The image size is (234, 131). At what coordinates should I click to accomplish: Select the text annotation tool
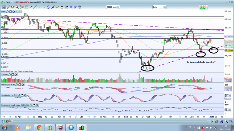pyautogui.click(x=62, y=7)
